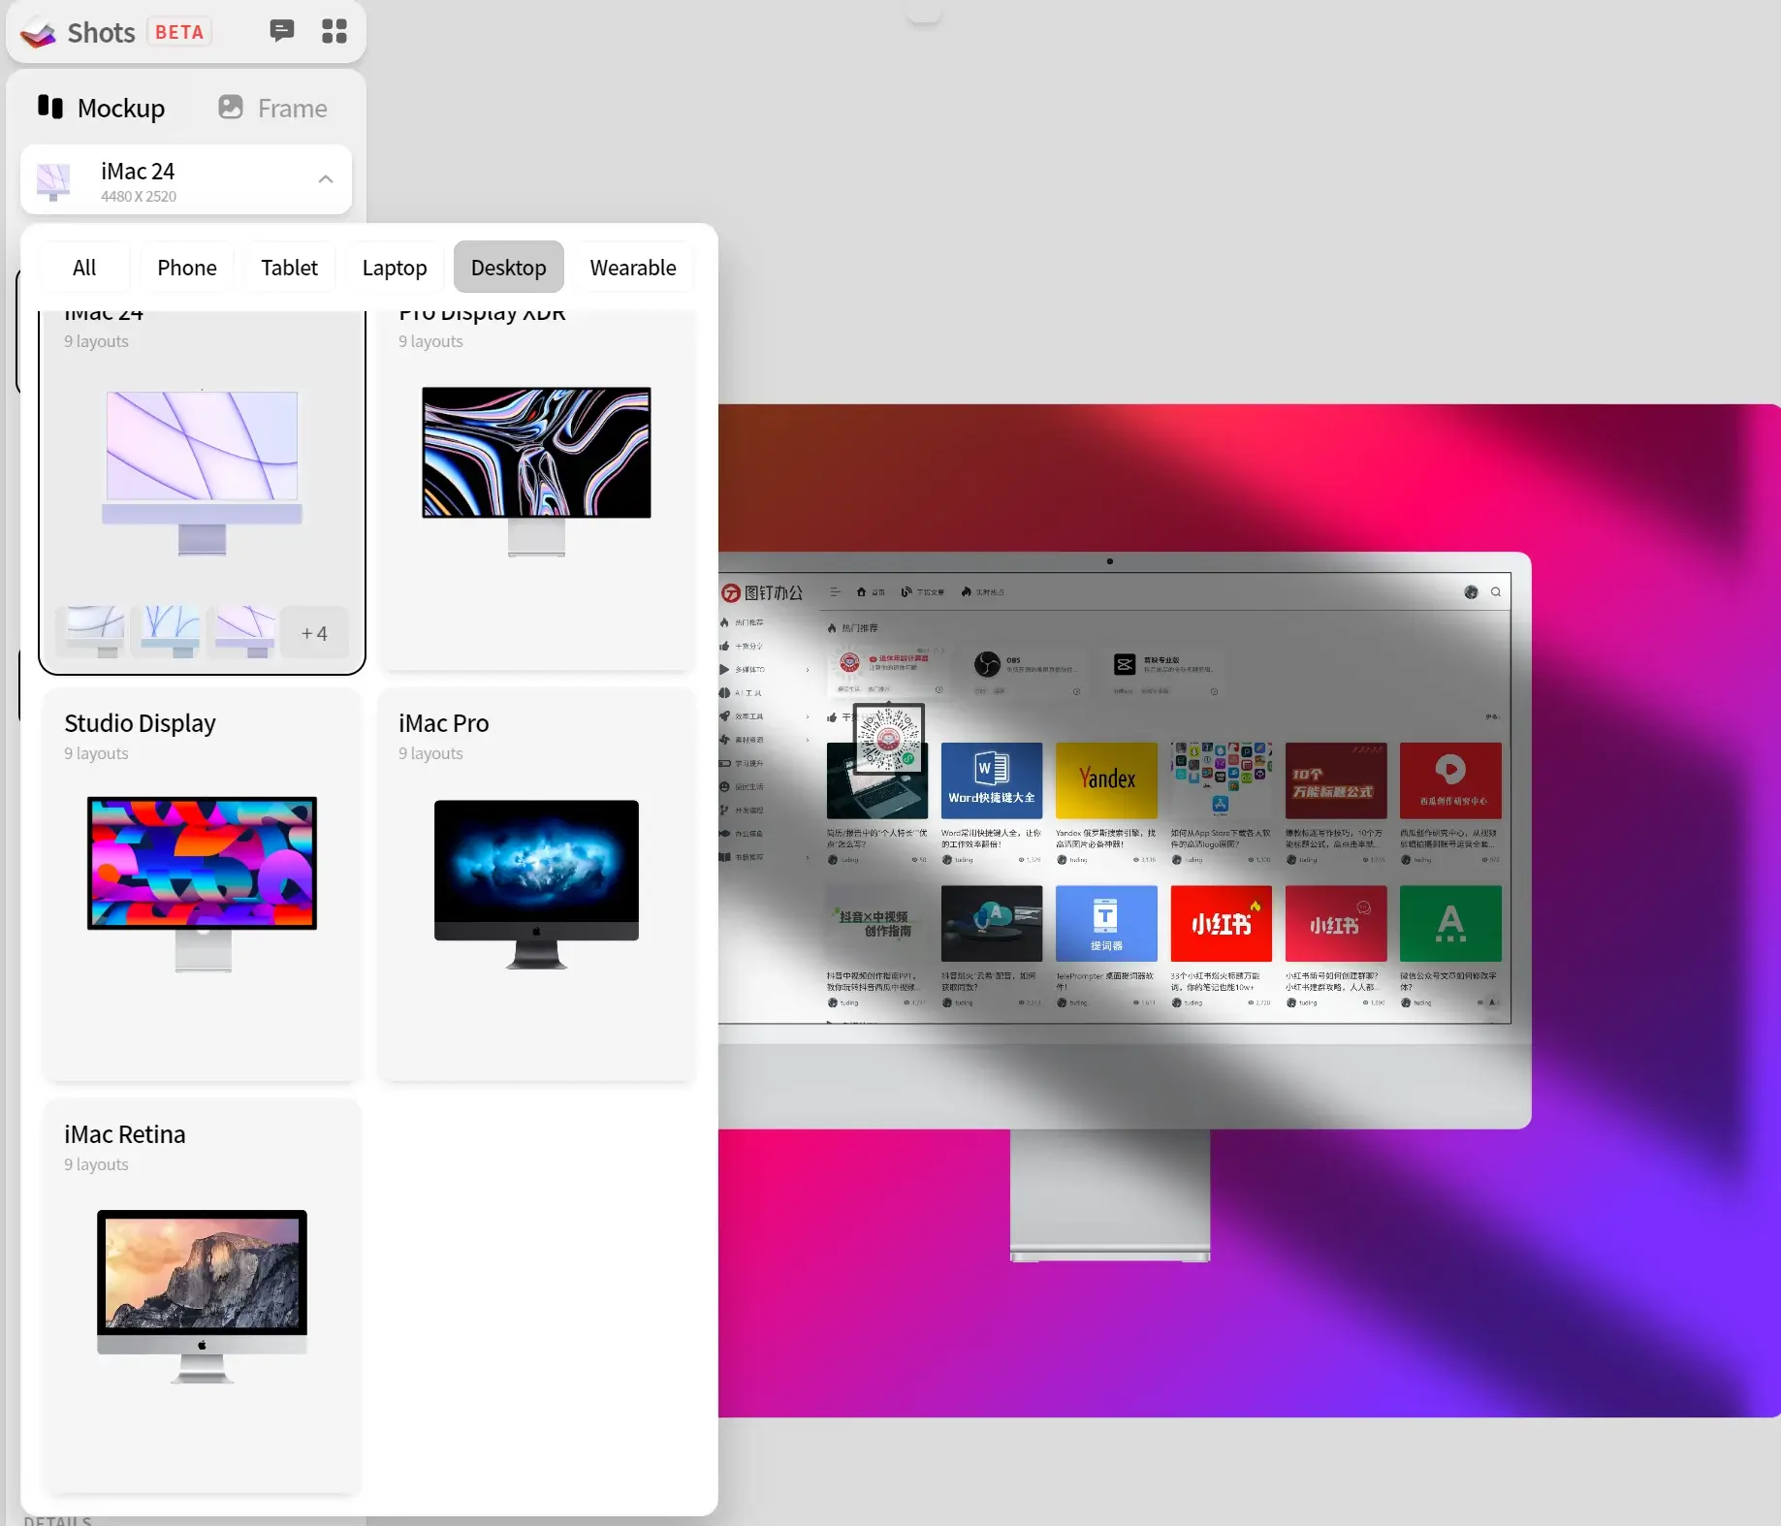This screenshot has width=1781, height=1526.
Task: Click the green letter A tile in preview
Action: (x=1450, y=923)
